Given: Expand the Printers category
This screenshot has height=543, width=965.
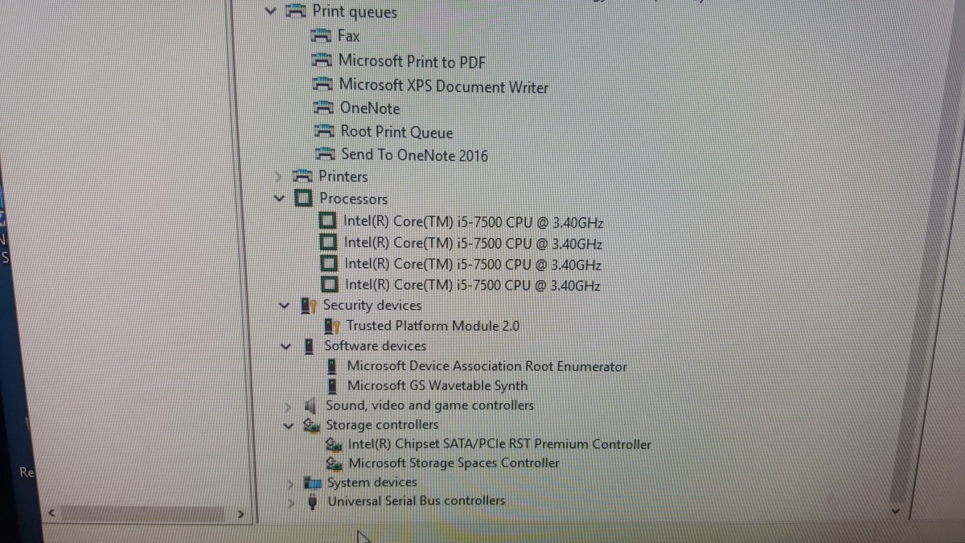Looking at the screenshot, I should tap(278, 176).
